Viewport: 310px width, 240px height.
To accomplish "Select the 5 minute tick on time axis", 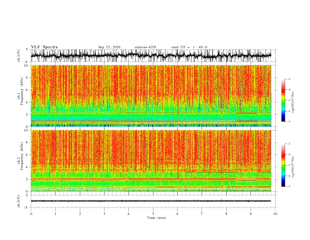I will [153, 214].
